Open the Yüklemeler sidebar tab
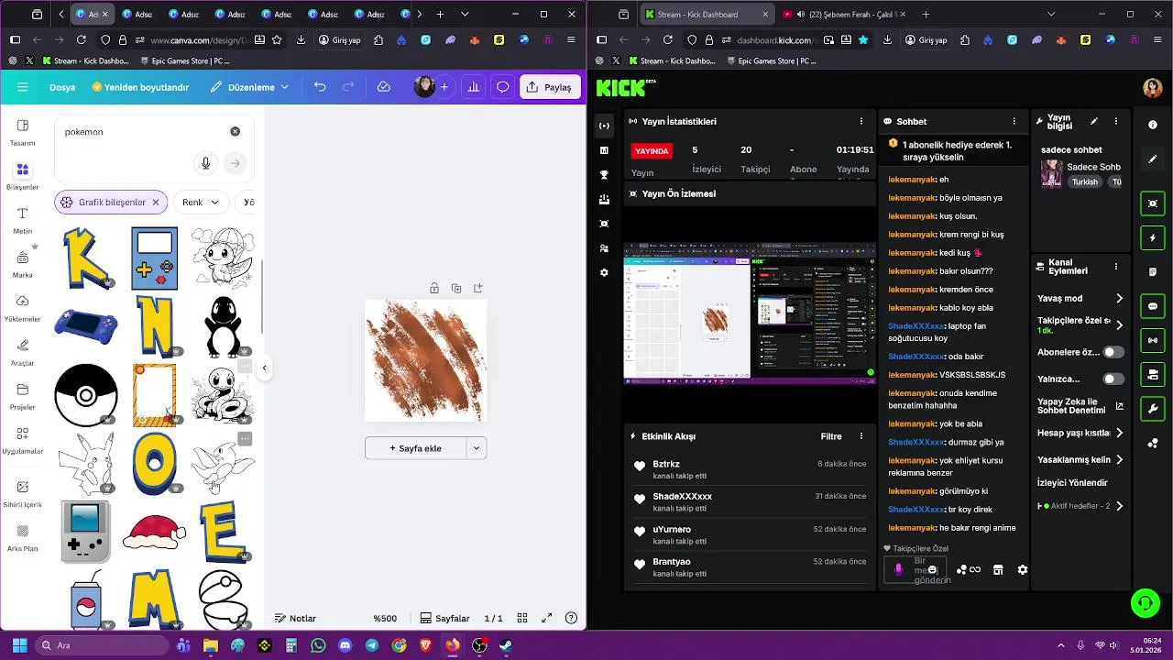Image resolution: width=1173 pixels, height=660 pixels. [x=23, y=308]
